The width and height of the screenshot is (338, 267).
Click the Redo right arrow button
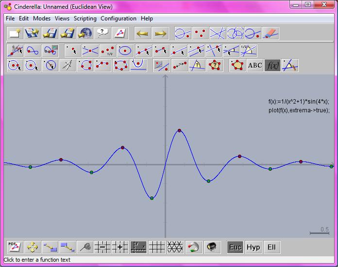[x=160, y=34]
